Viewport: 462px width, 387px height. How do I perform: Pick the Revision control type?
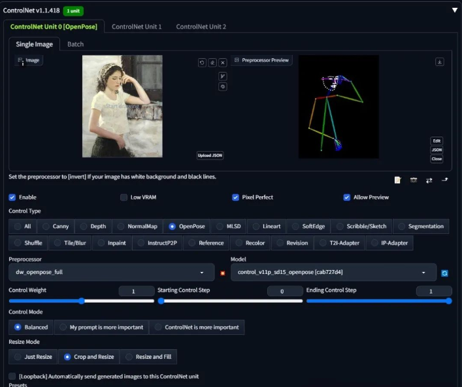coord(292,243)
